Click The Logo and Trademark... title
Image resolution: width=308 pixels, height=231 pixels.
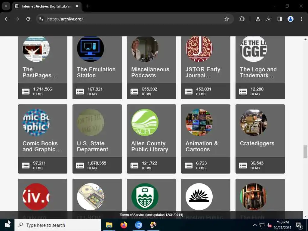point(258,72)
